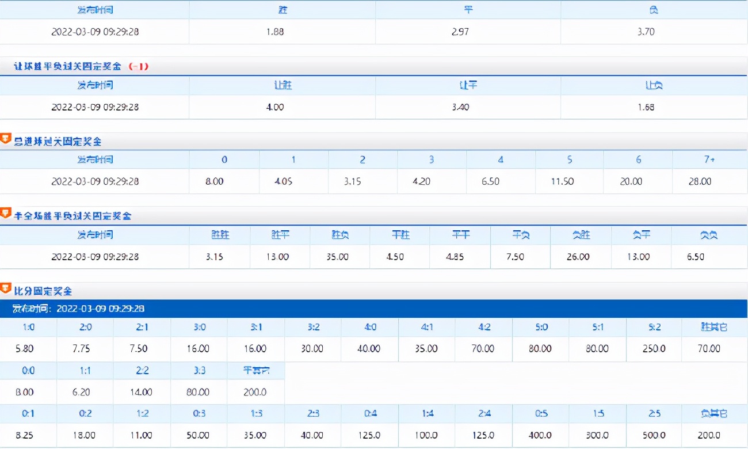Select score 2:0 odds 7.75
Viewport: 748px width, 449px height.
82,349
